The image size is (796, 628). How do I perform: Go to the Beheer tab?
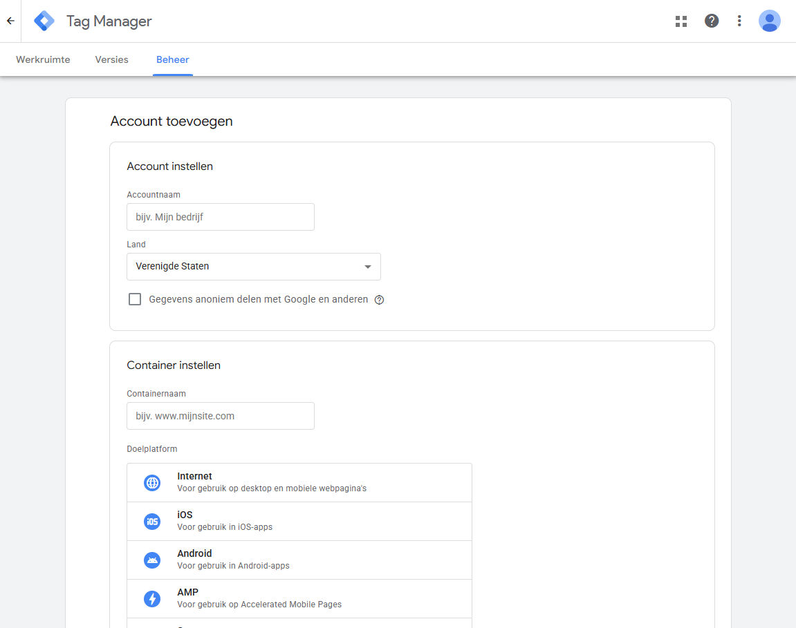click(173, 59)
